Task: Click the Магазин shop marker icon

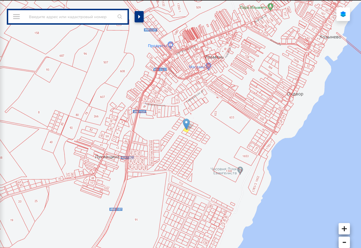Action: (209, 66)
